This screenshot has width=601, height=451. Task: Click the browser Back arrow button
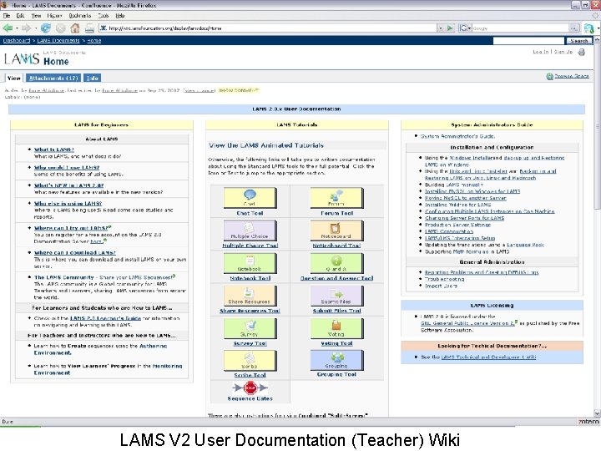click(8, 28)
